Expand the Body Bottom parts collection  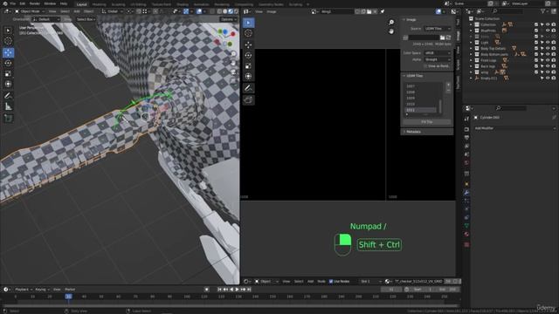click(471, 54)
